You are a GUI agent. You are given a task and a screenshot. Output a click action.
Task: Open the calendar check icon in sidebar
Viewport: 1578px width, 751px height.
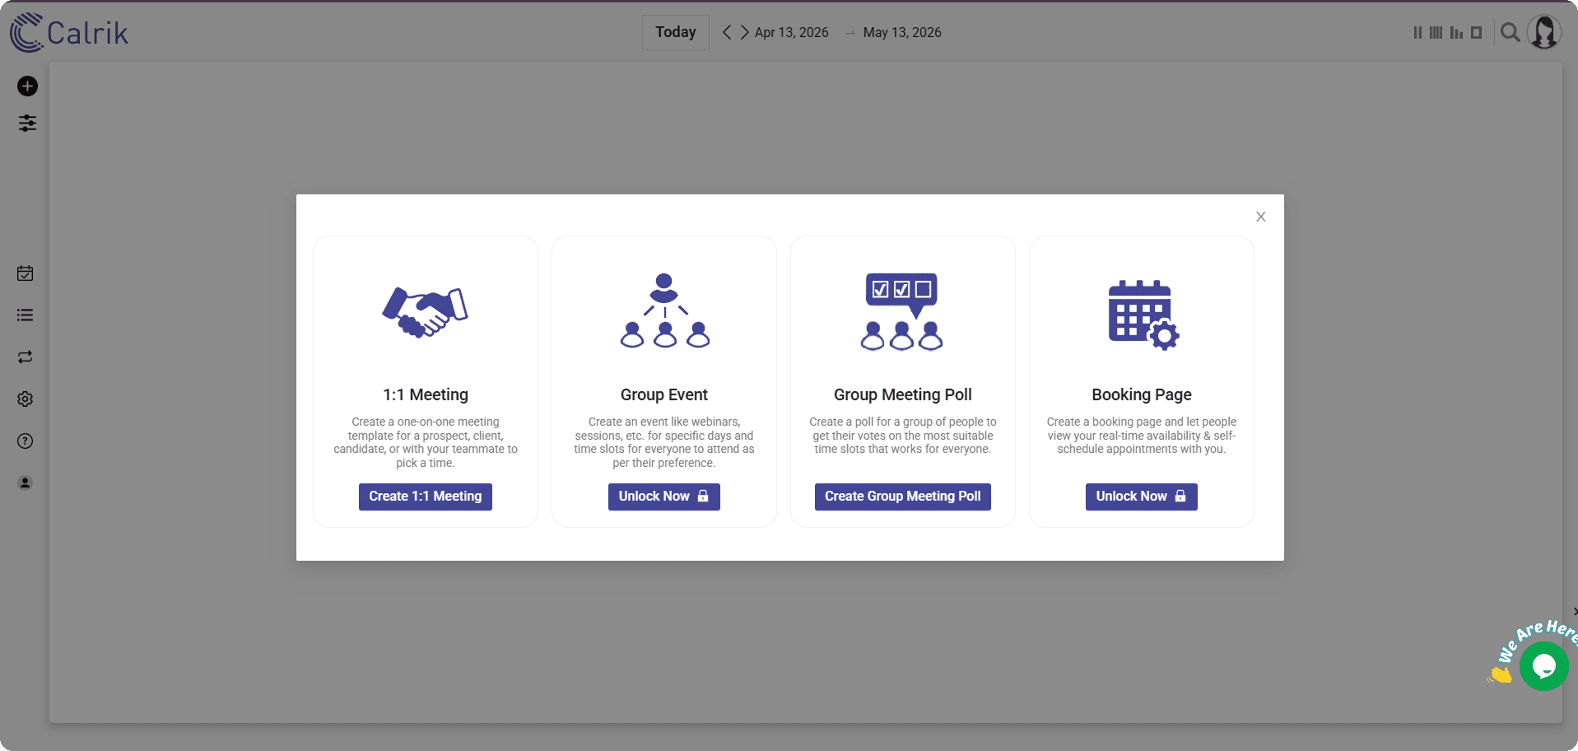[26, 273]
